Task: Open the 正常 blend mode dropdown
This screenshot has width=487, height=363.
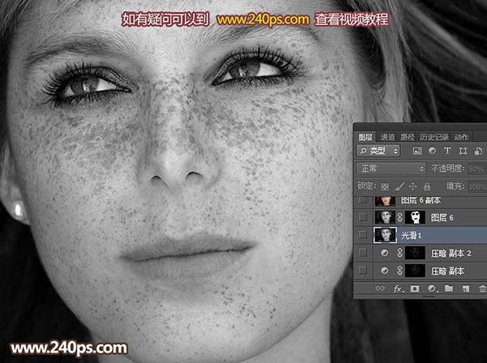Action: pos(391,169)
